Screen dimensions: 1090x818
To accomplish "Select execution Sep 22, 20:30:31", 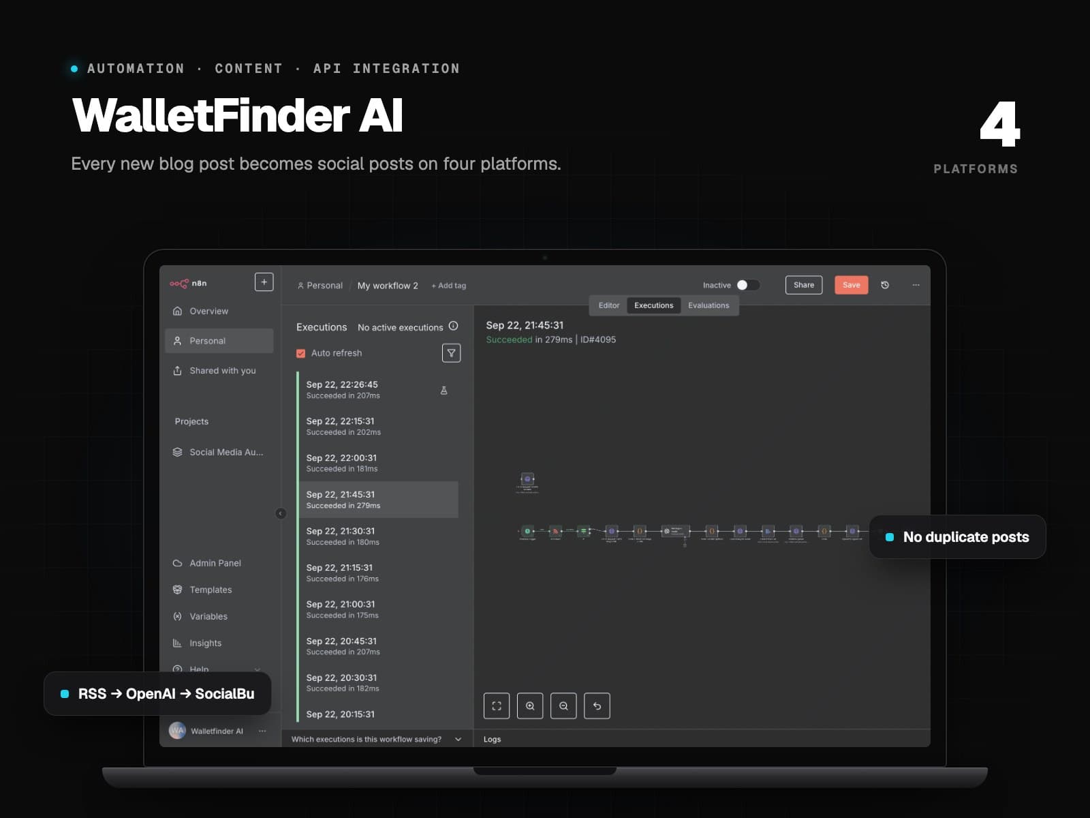I will 378,683.
